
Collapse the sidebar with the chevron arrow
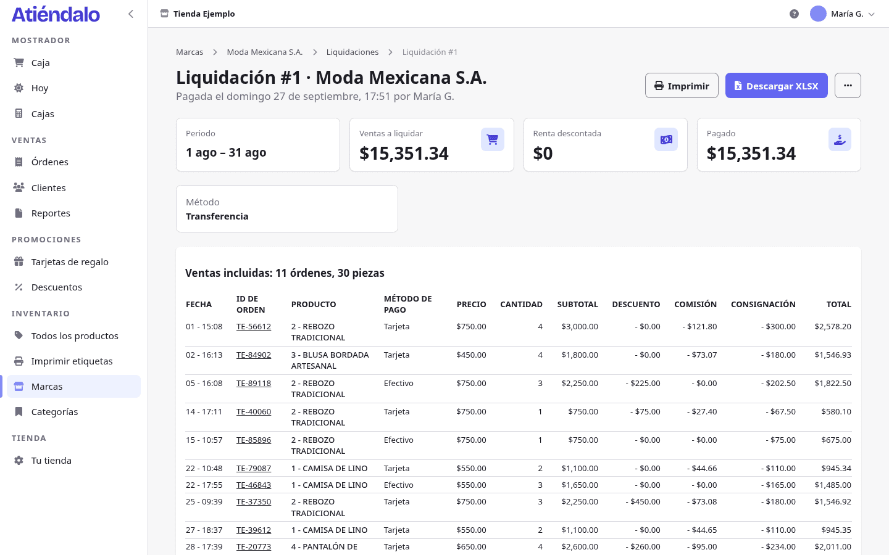(131, 14)
